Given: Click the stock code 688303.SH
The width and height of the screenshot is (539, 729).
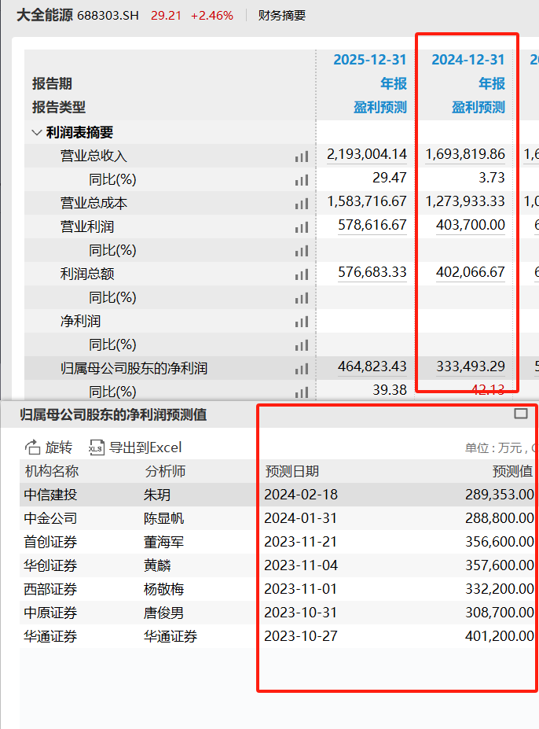Looking at the screenshot, I should click(108, 16).
